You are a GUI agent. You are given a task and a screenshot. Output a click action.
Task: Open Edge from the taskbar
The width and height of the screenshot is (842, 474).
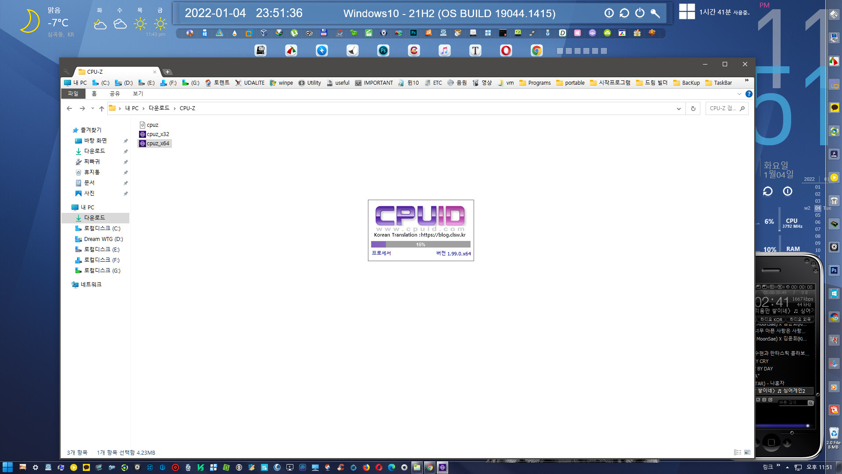pos(392,467)
